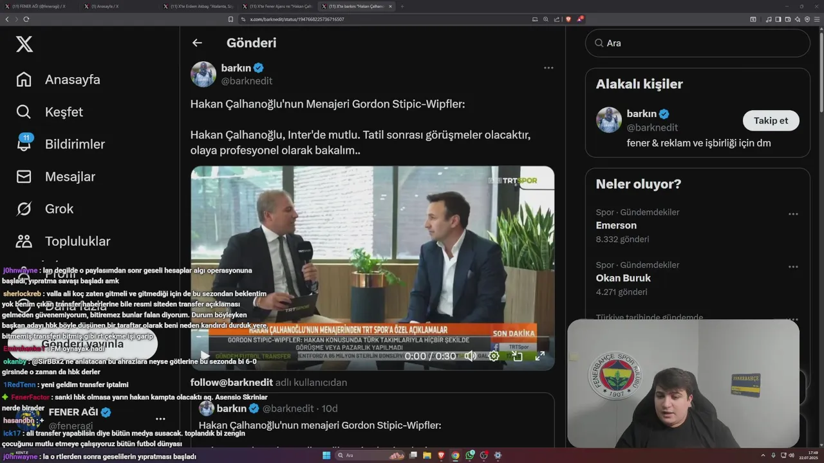824x463 pixels.
Task: Open more options for Okan Buruk trend
Action: (x=793, y=267)
